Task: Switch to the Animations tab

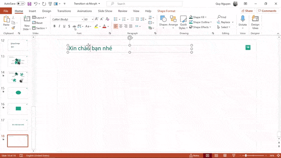Action: (x=84, y=11)
